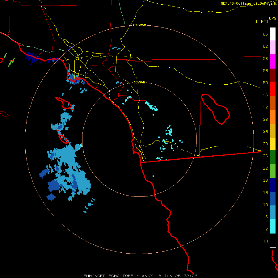Pick the burnt orange legend swatch

pyautogui.click(x=273, y=103)
